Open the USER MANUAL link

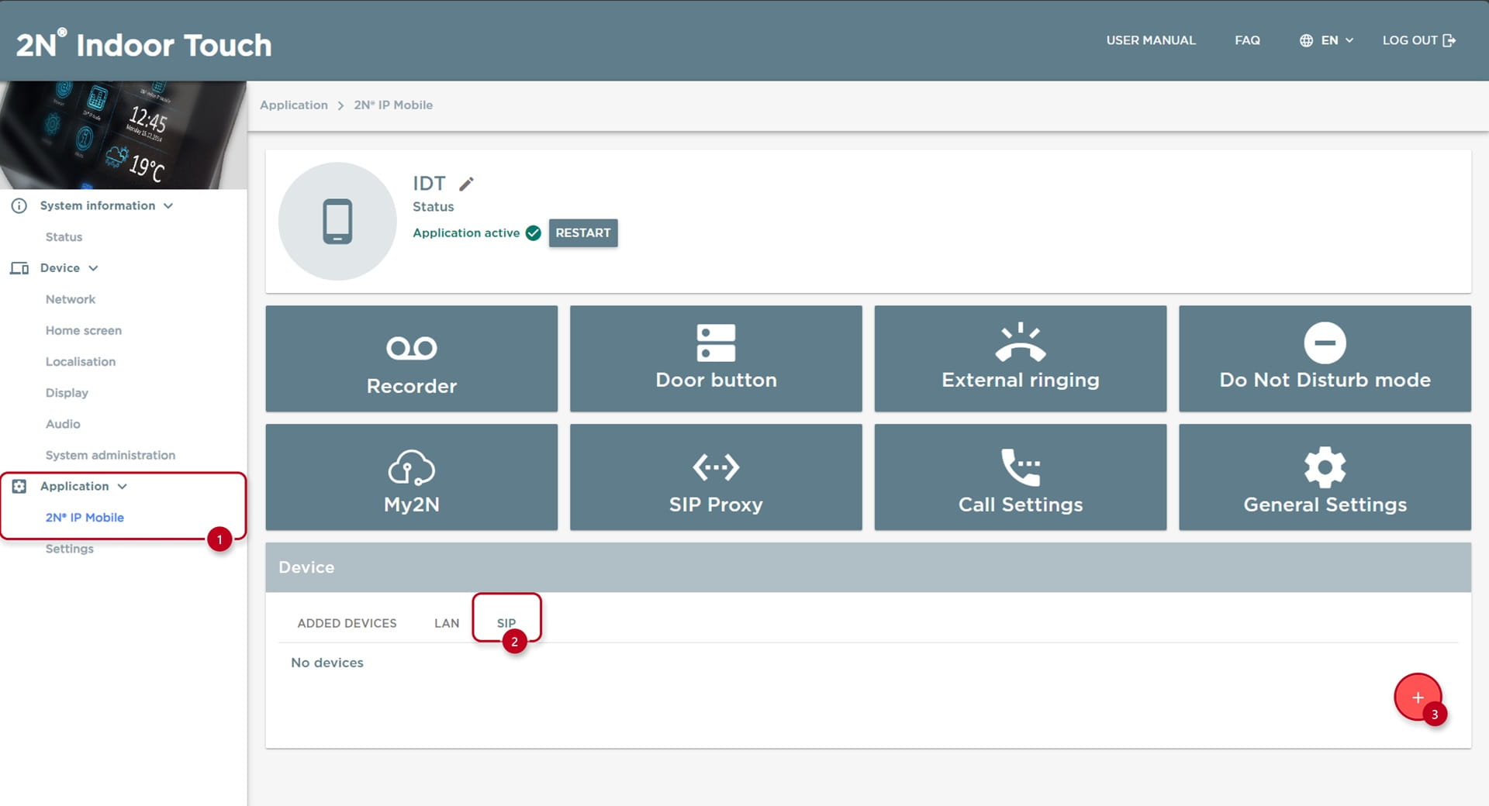[1151, 40]
